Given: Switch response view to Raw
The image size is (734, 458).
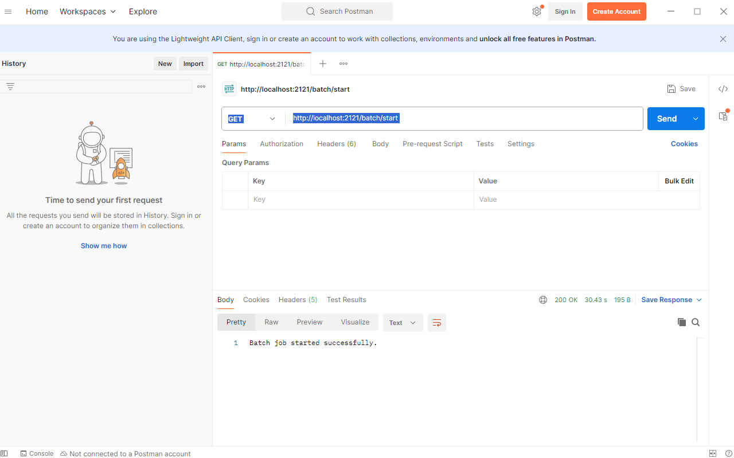Looking at the screenshot, I should pos(271,322).
